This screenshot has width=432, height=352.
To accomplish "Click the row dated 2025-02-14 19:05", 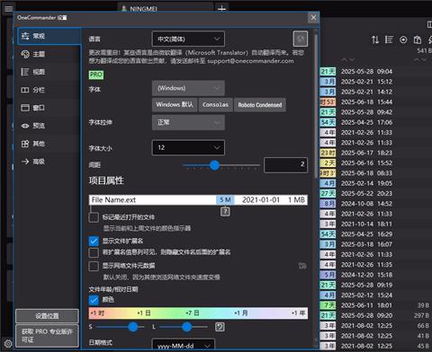I will [x=375, y=183].
